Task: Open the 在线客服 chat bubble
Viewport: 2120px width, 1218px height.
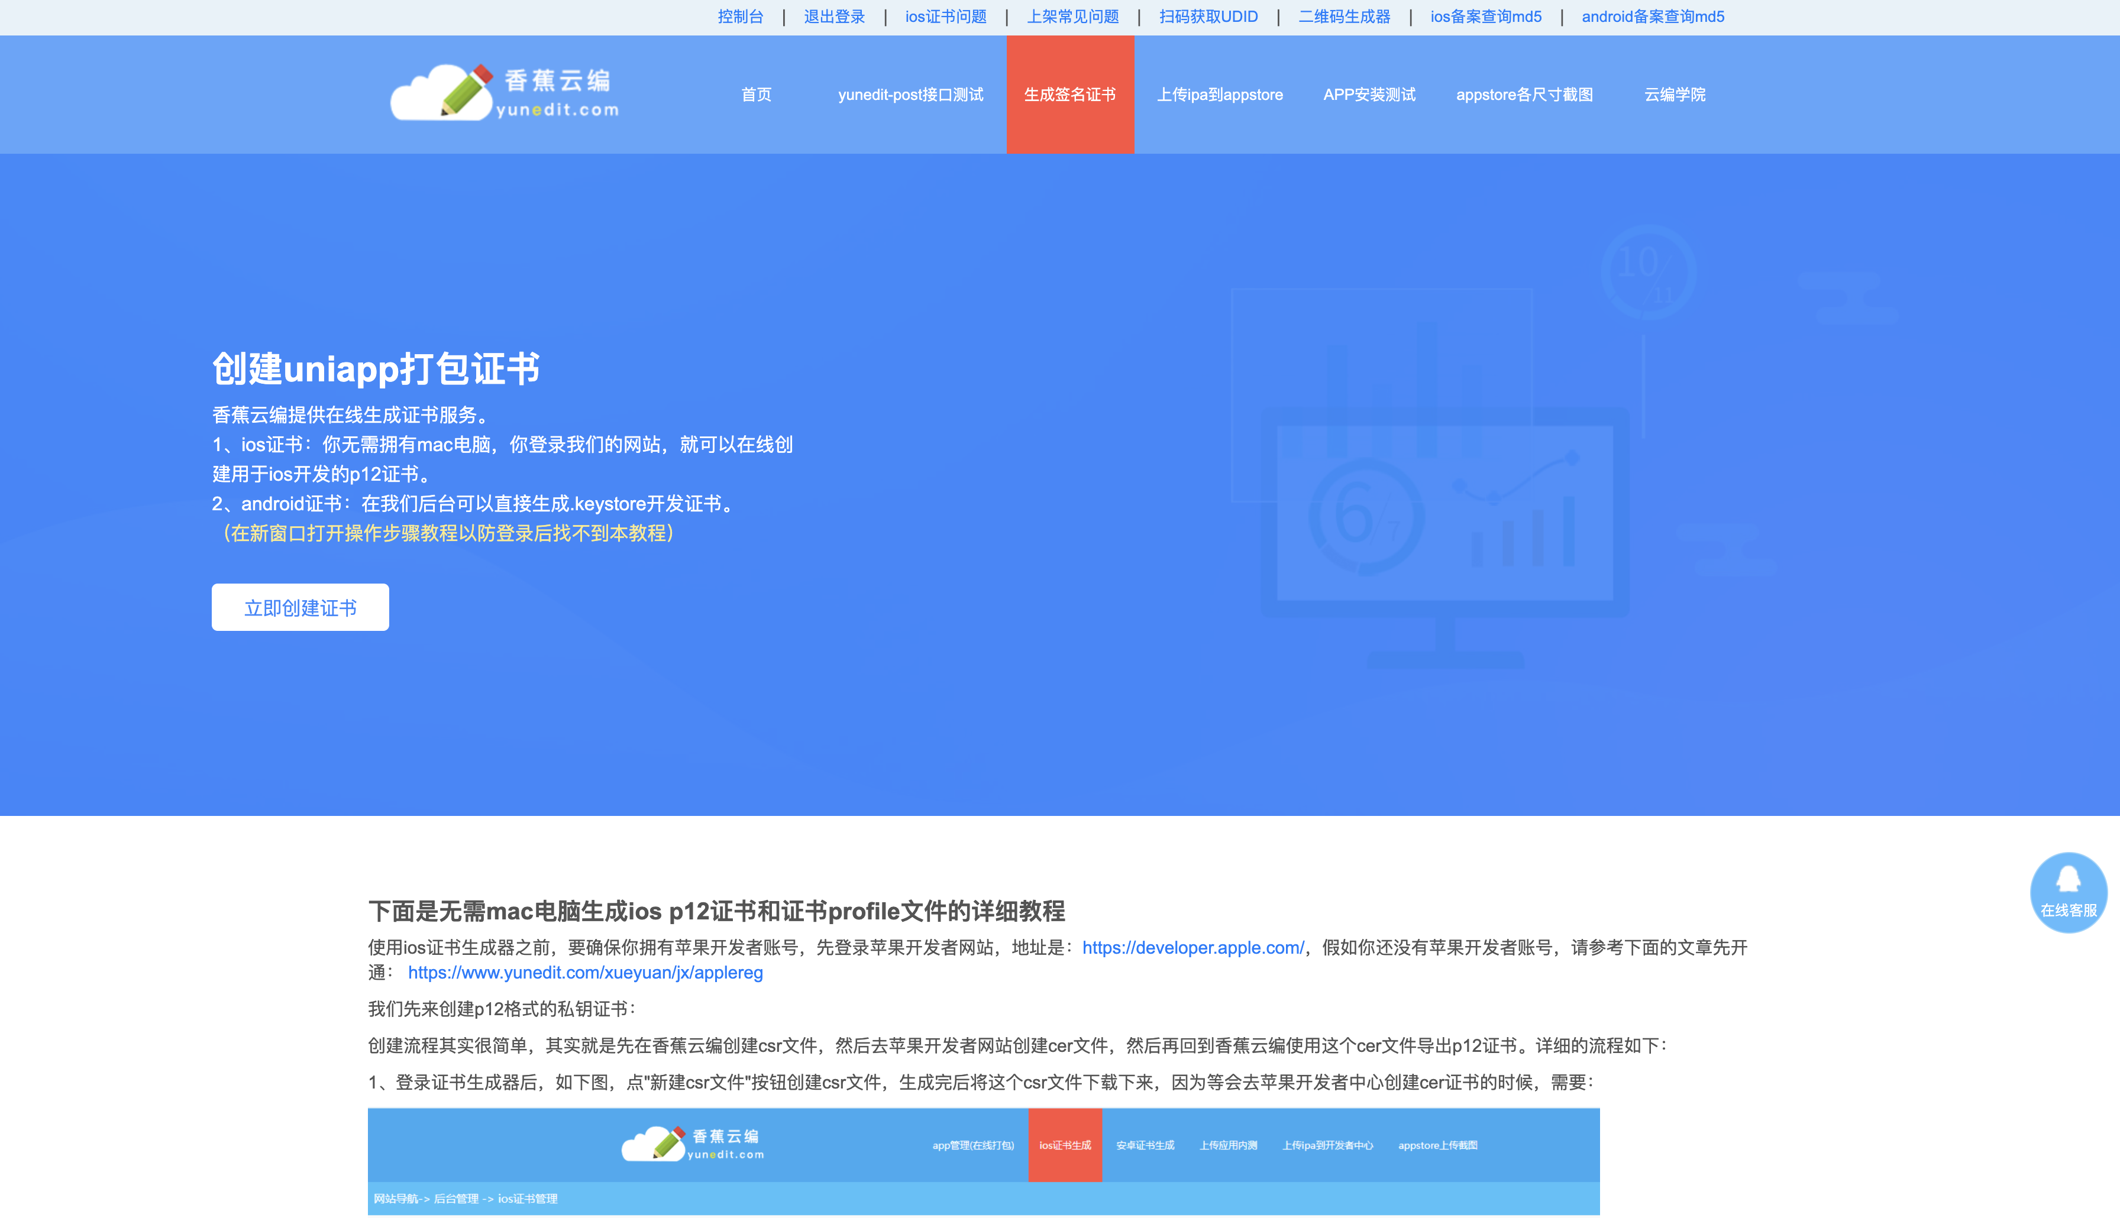Action: 2068,892
